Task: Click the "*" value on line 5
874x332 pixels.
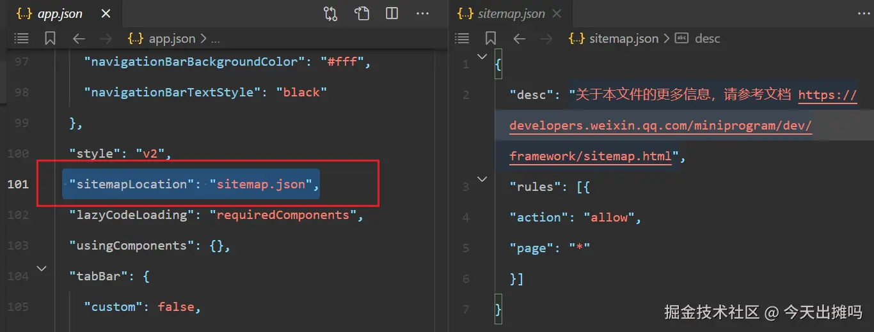Action: click(x=580, y=248)
